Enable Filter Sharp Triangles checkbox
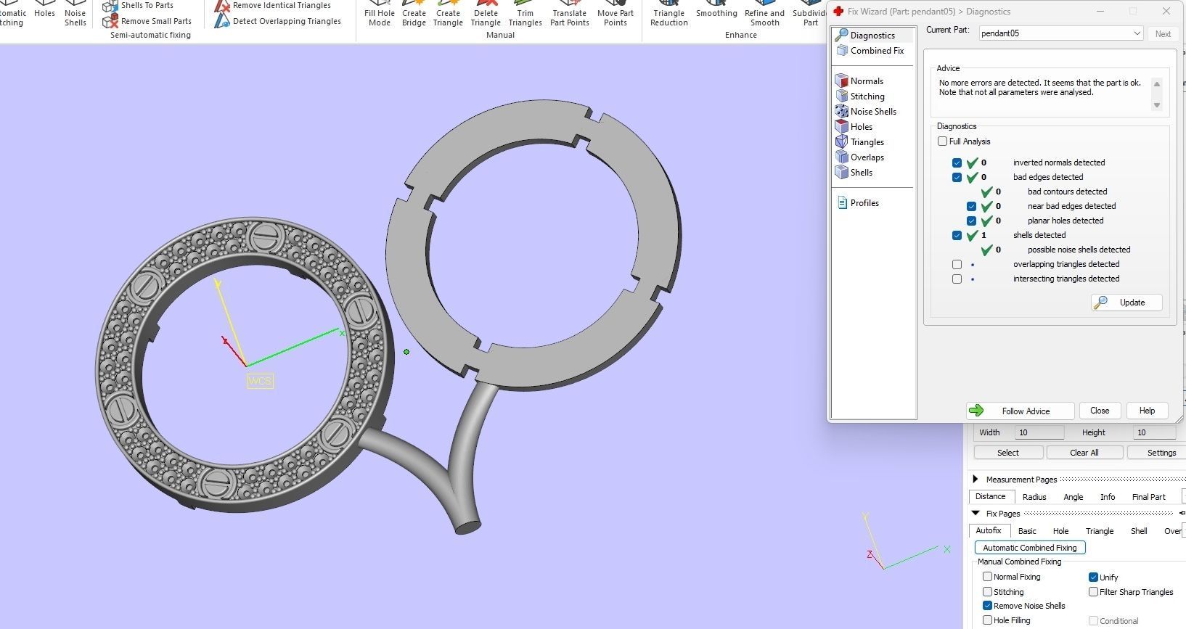 pyautogui.click(x=1093, y=592)
